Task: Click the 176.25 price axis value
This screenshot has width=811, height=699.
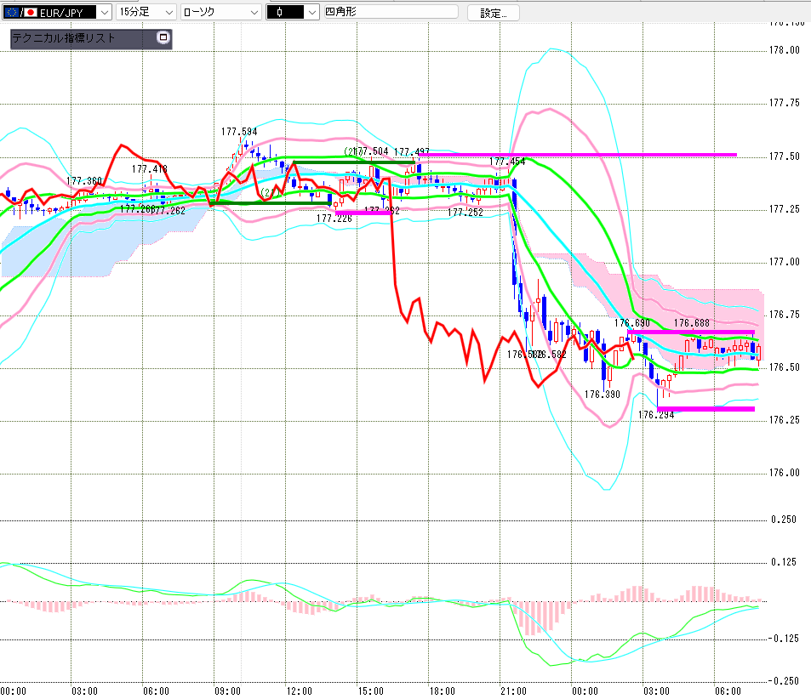Action: click(x=784, y=420)
